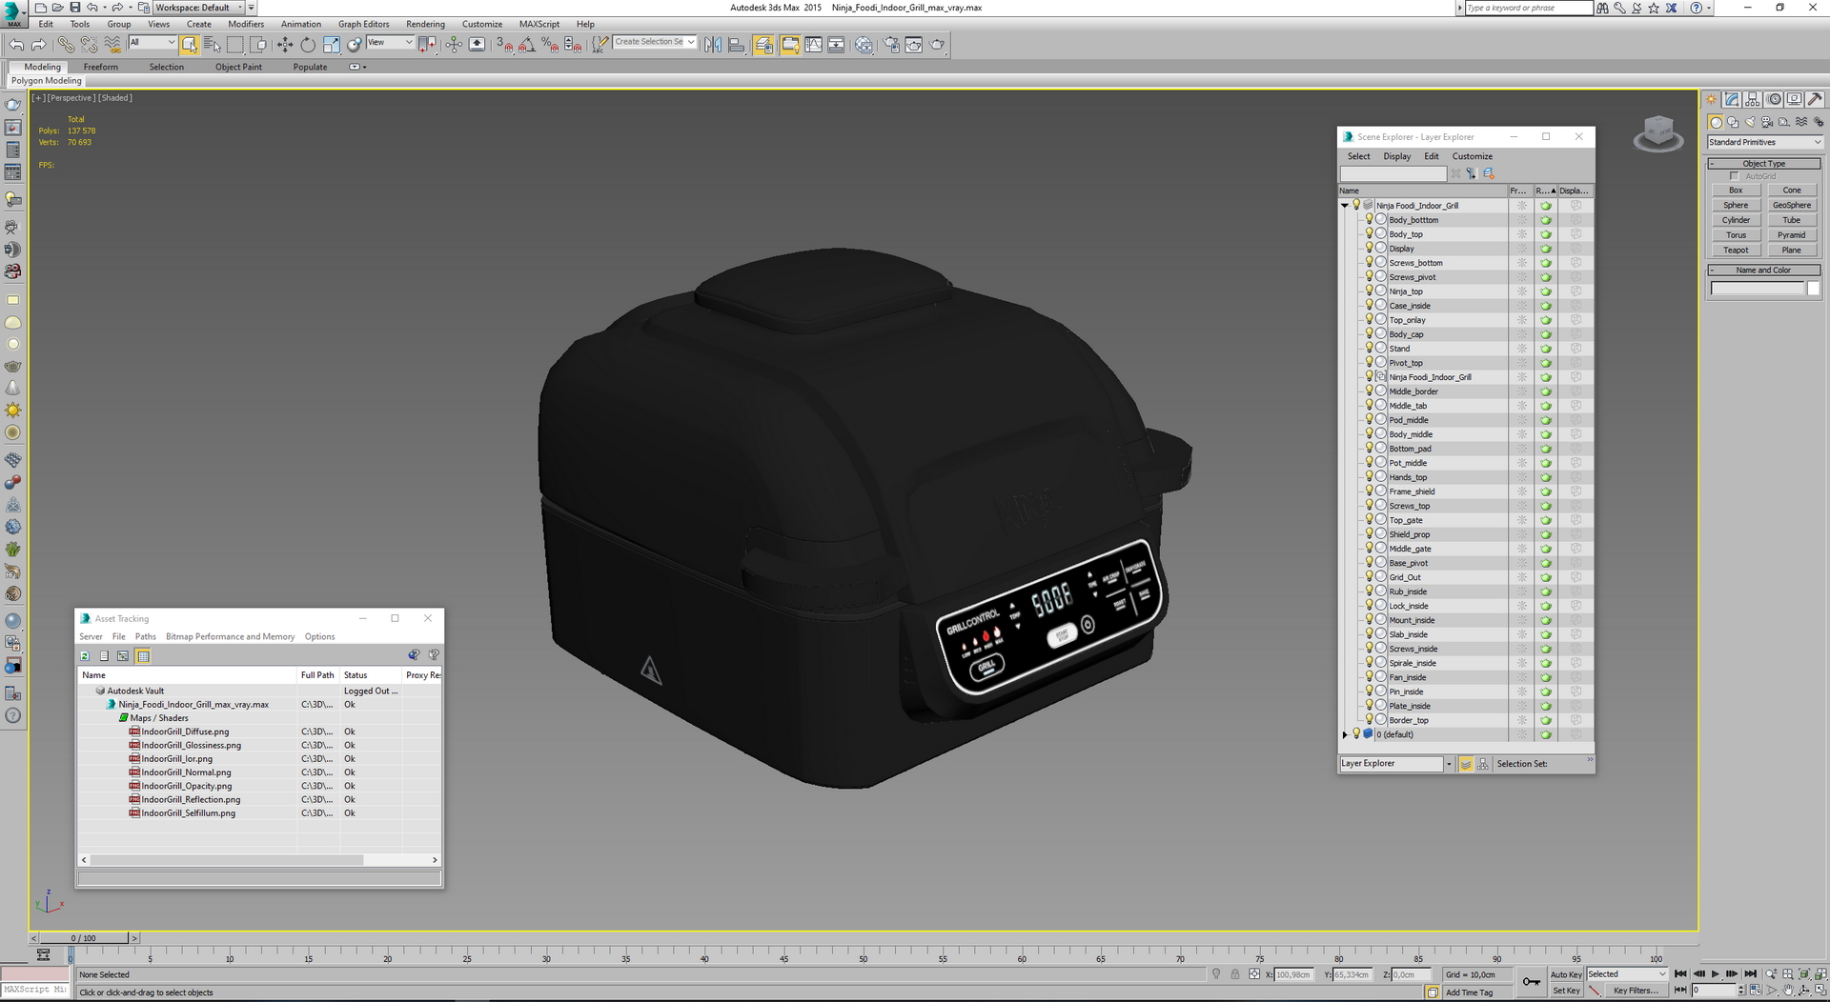Toggle lightbulb visibility for Display object
The image size is (1830, 1002).
click(x=1370, y=248)
